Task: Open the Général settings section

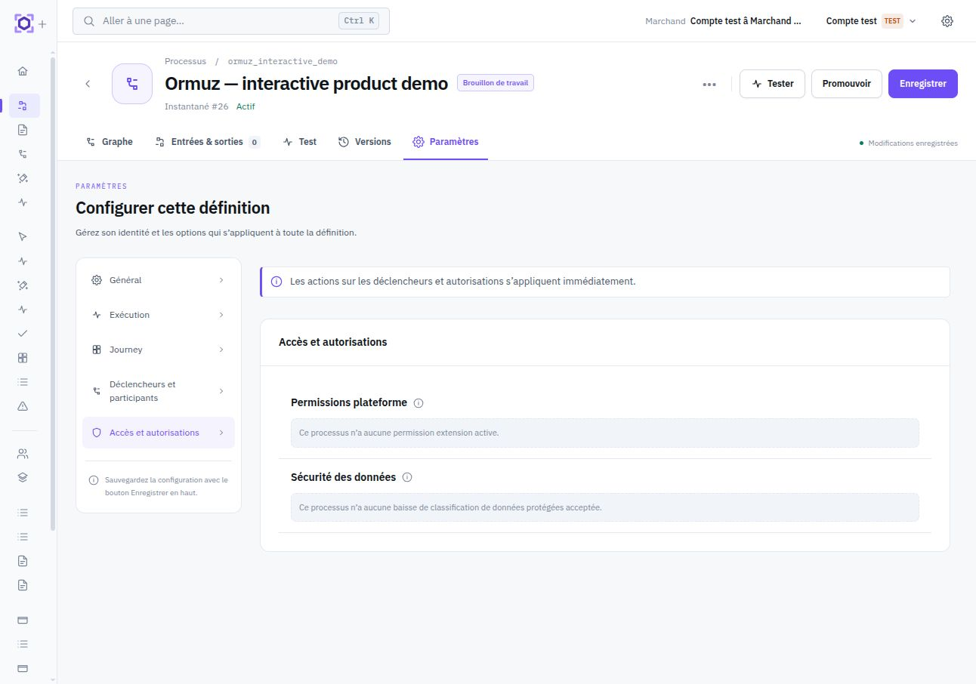Action: click(159, 280)
